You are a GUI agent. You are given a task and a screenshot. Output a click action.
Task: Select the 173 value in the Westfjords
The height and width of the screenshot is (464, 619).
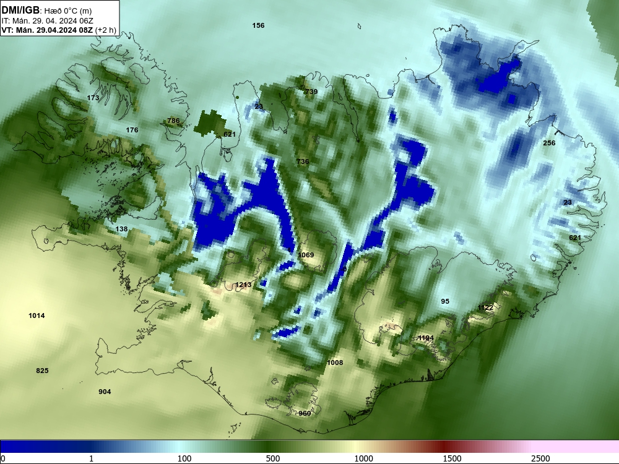(x=93, y=98)
